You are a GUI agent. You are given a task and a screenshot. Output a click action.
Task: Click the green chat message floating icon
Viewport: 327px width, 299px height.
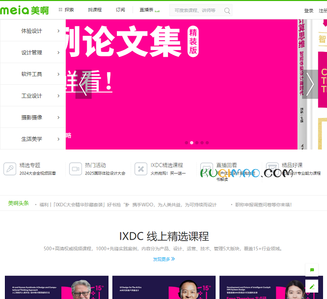click(312, 270)
